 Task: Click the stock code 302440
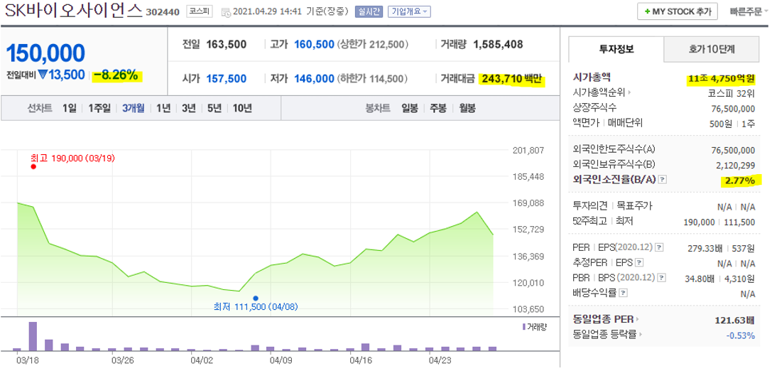click(163, 12)
